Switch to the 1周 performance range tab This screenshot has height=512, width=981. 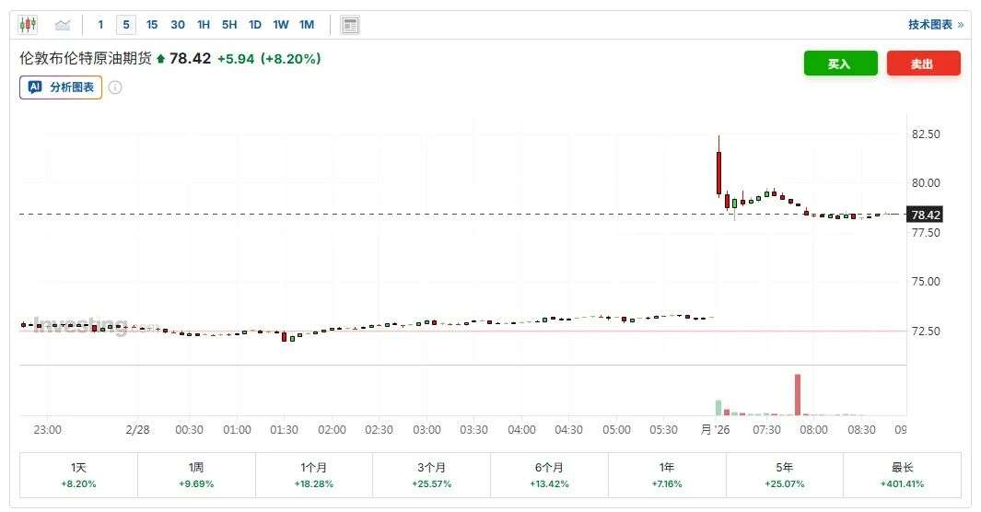(x=196, y=475)
